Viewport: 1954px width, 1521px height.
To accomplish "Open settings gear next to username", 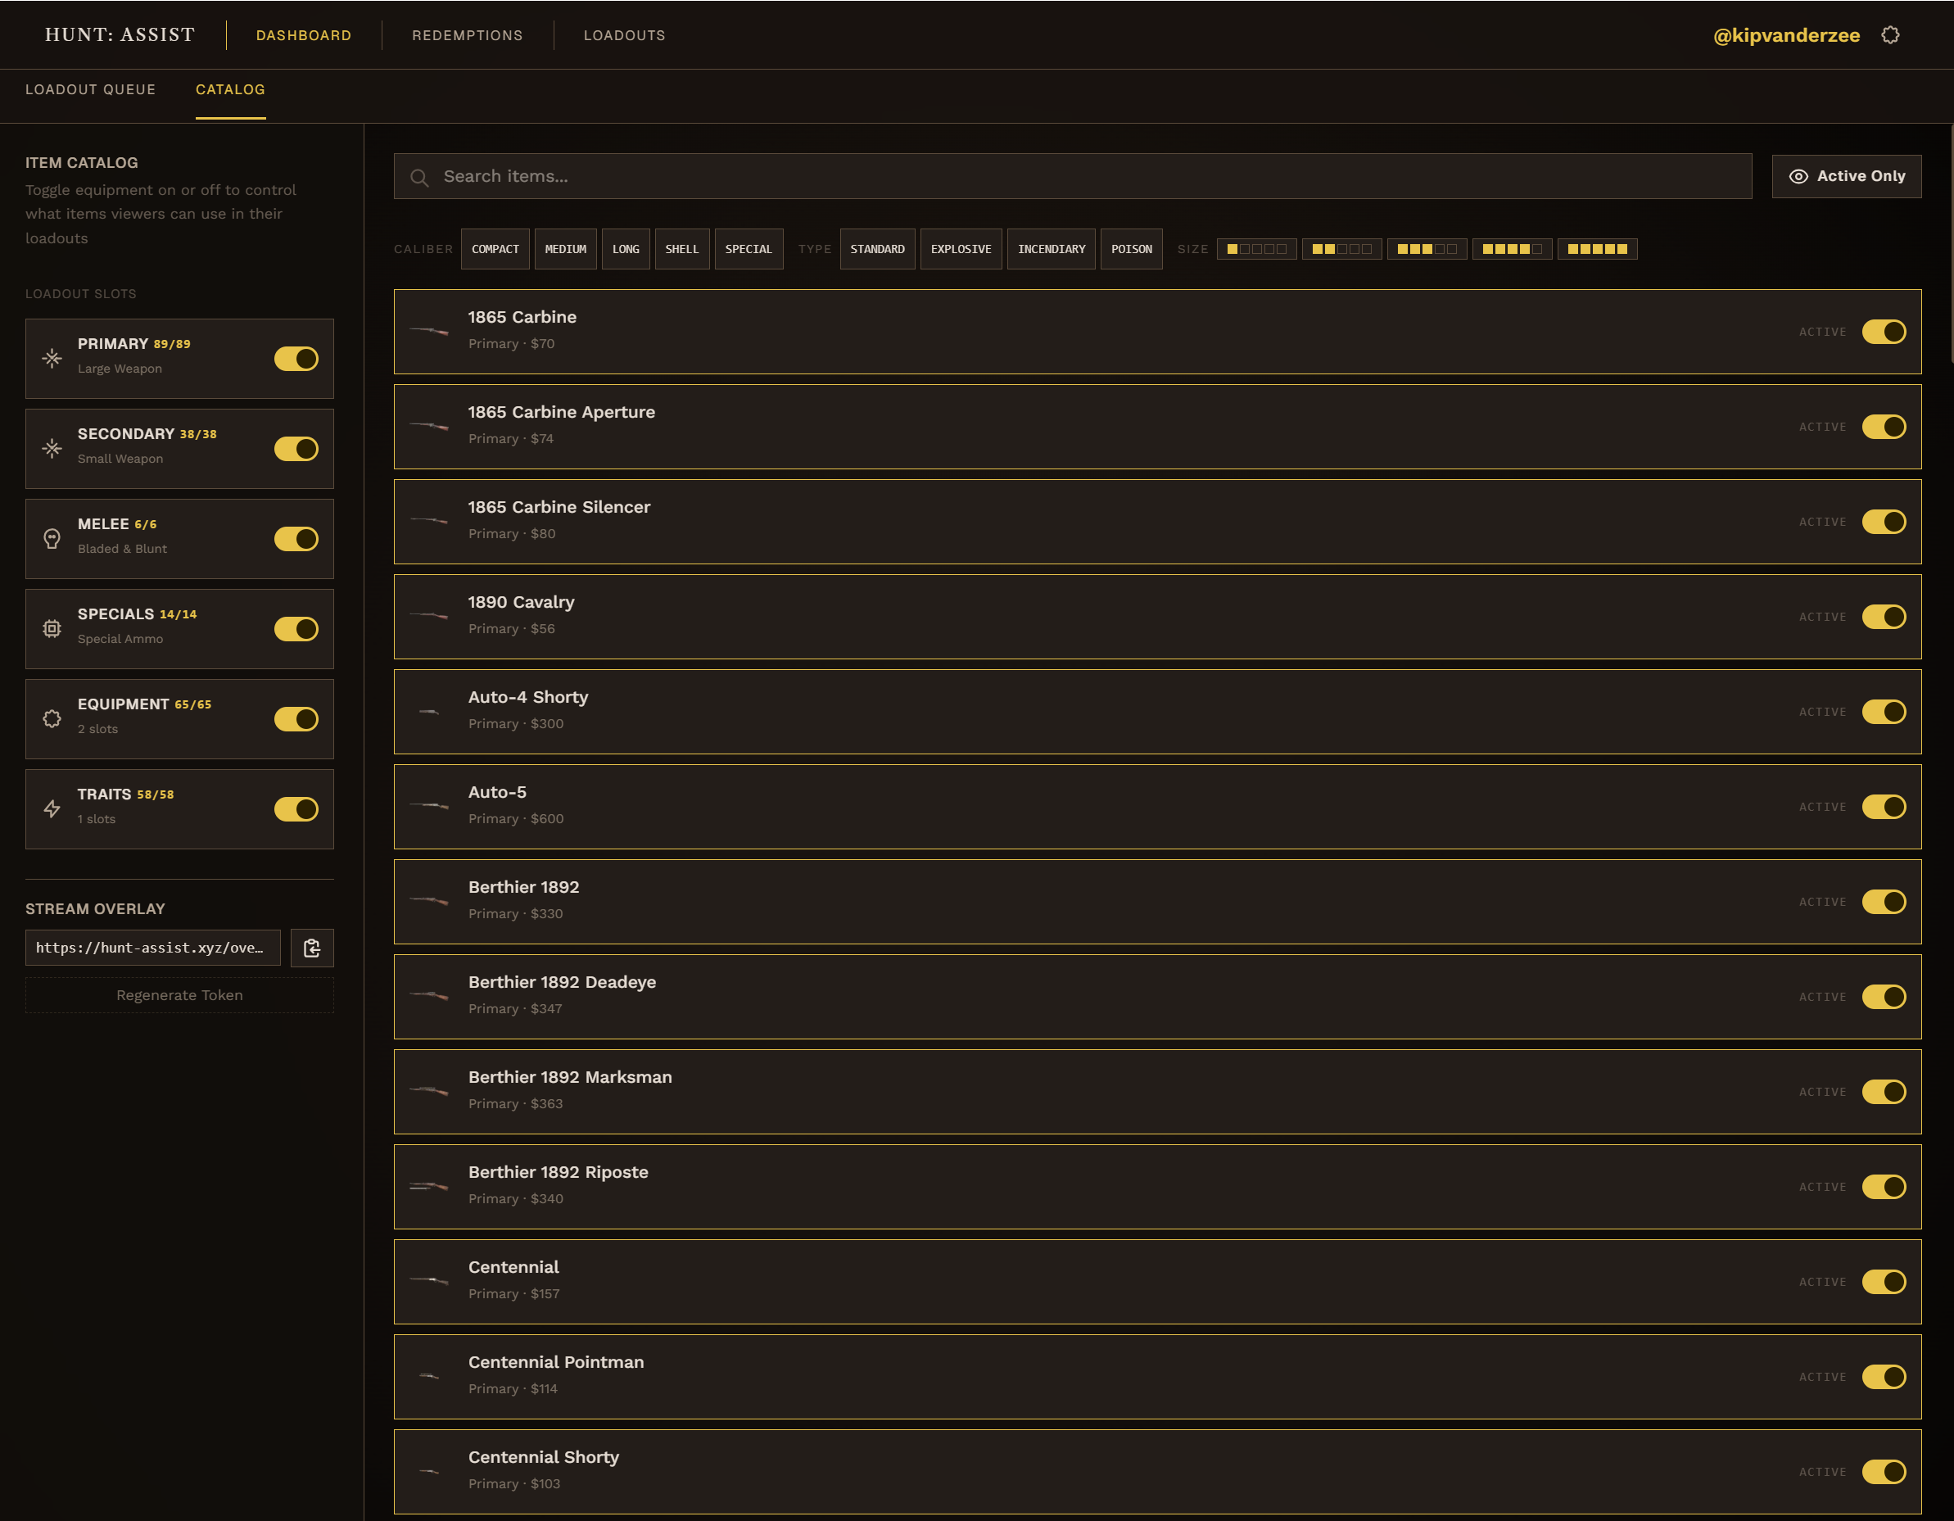I will click(1889, 35).
